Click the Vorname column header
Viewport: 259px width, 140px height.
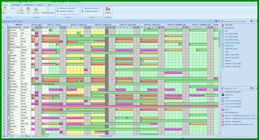point(26,28)
